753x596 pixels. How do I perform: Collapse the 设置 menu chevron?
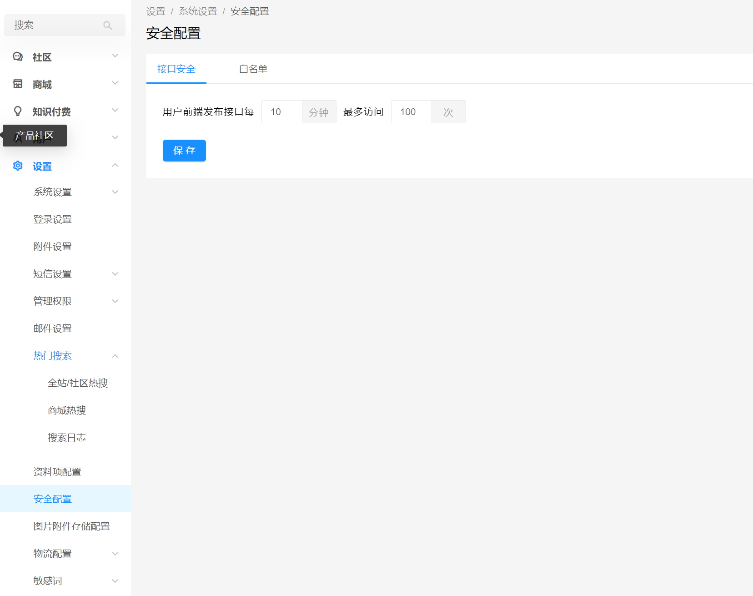[x=115, y=165]
